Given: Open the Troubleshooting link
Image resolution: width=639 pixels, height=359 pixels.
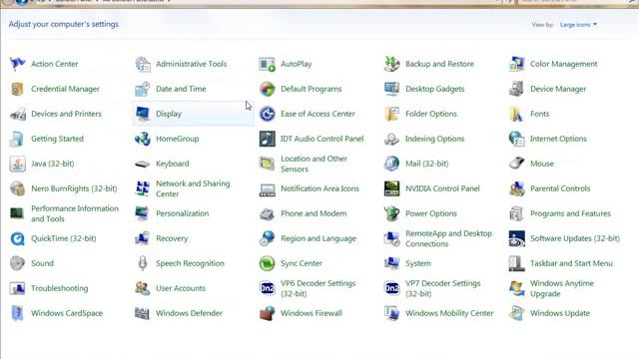Looking at the screenshot, I should 60,288.
